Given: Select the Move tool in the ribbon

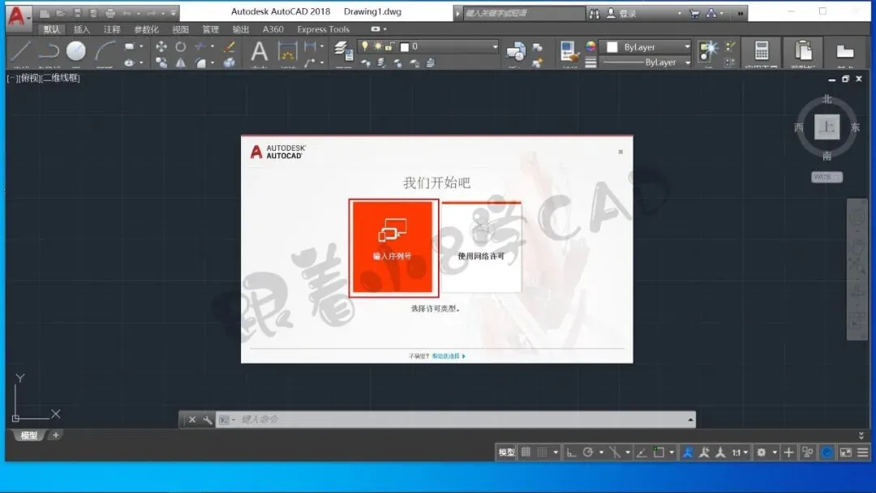Looking at the screenshot, I should 161,46.
